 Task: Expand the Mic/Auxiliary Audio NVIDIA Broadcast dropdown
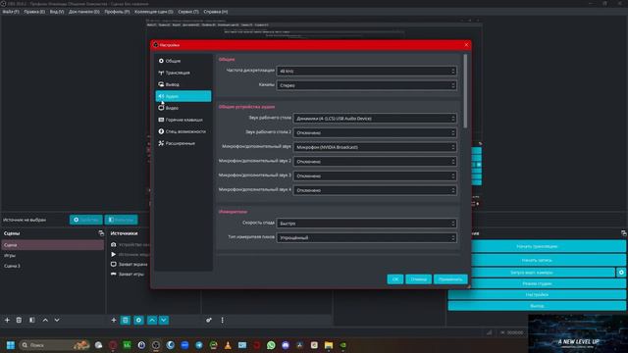[375, 147]
